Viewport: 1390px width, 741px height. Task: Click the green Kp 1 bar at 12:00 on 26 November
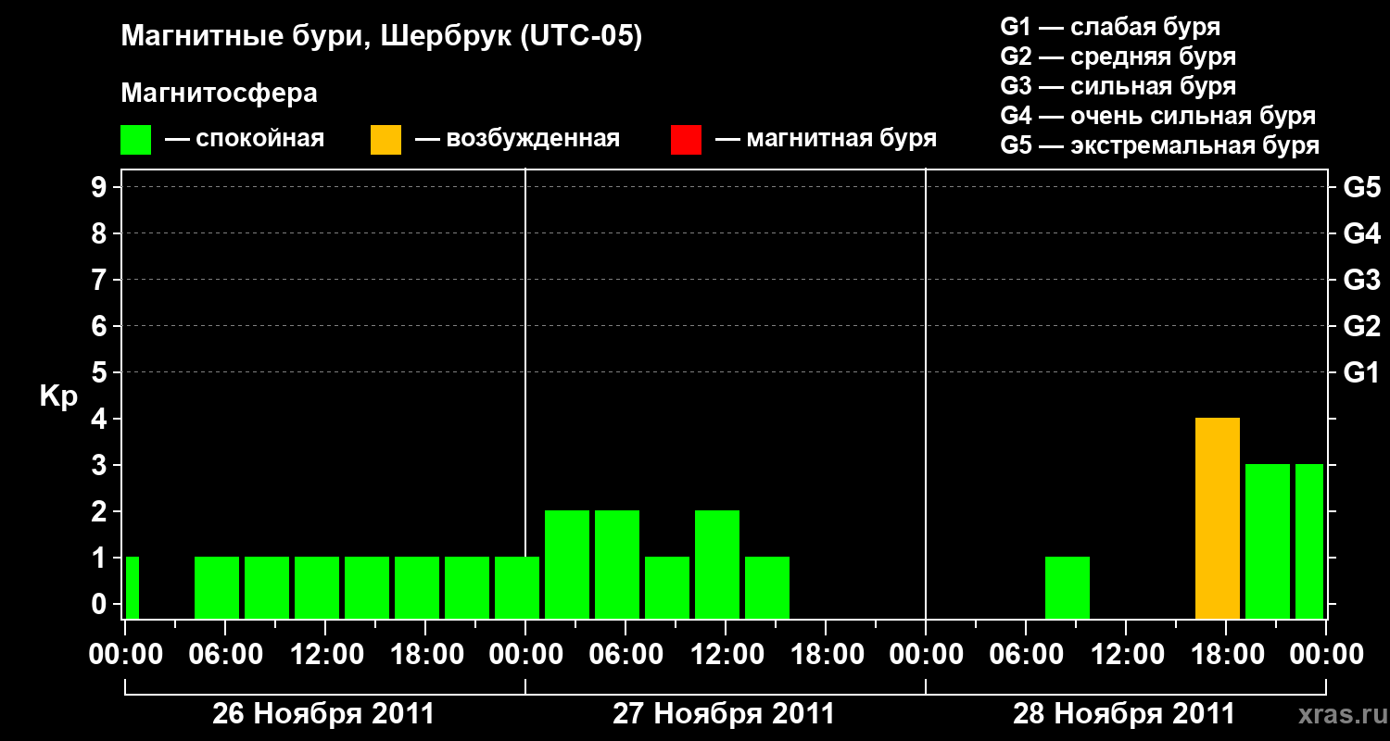click(317, 588)
